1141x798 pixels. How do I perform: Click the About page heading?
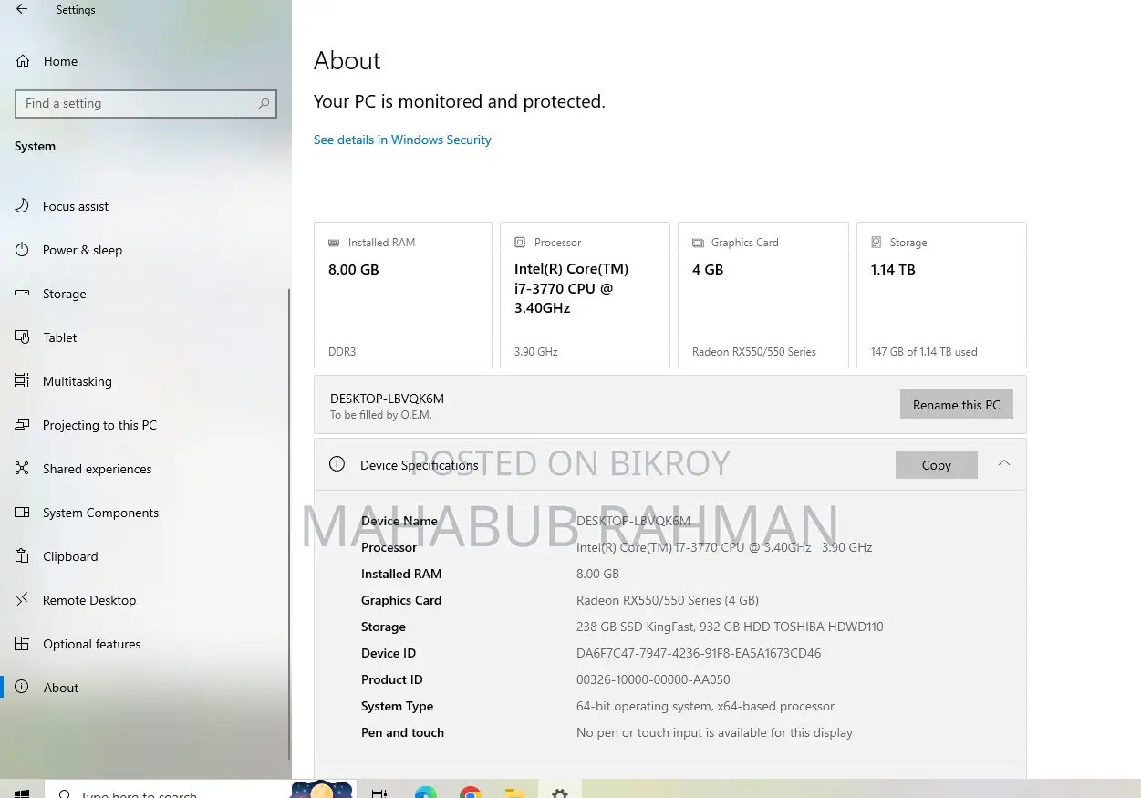(x=347, y=61)
